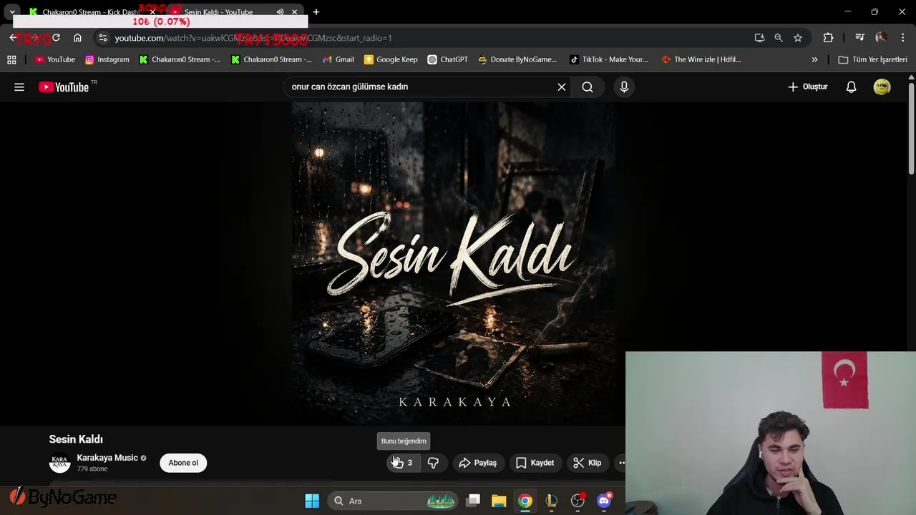Create a clip with Klip button
916x515 pixels.
(588, 463)
